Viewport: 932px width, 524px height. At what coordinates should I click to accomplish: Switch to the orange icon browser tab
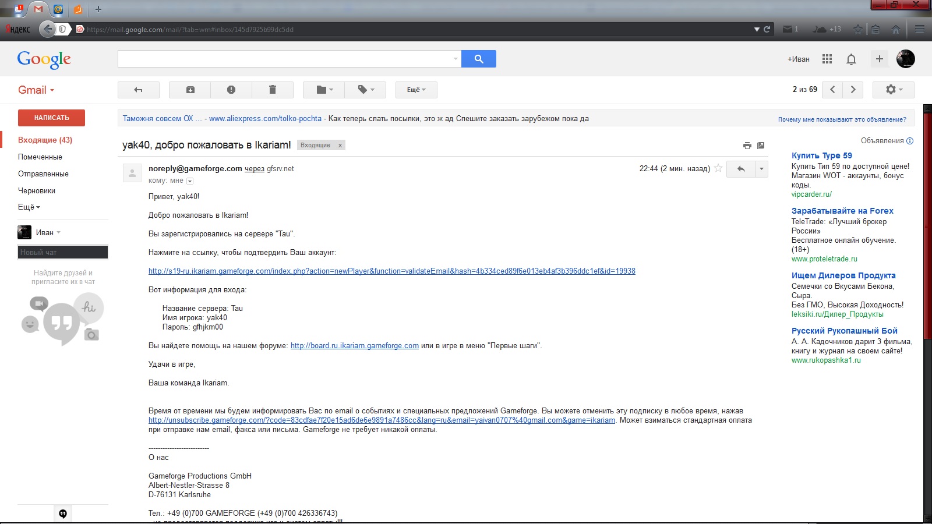coord(77,9)
